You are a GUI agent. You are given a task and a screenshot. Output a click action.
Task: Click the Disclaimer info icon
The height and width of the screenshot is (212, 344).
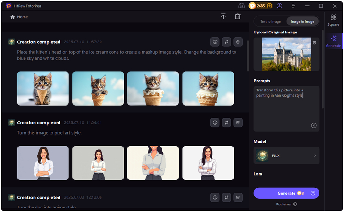(295, 204)
